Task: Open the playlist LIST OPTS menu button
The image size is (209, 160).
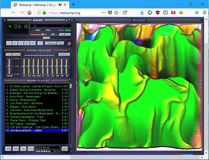Action: pyautogui.click(x=65, y=149)
